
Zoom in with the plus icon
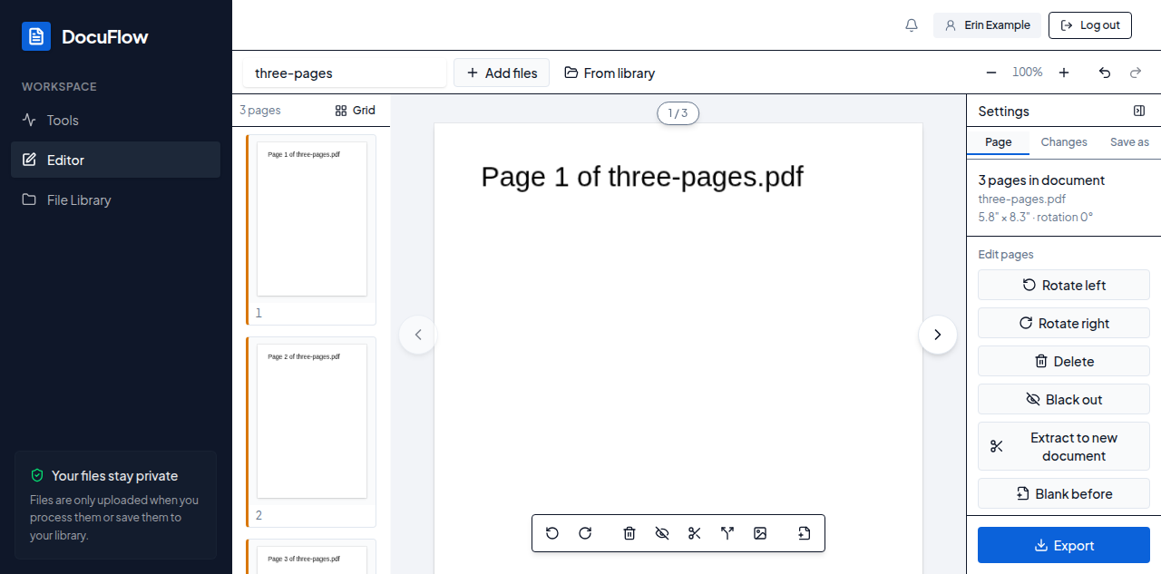click(1064, 73)
